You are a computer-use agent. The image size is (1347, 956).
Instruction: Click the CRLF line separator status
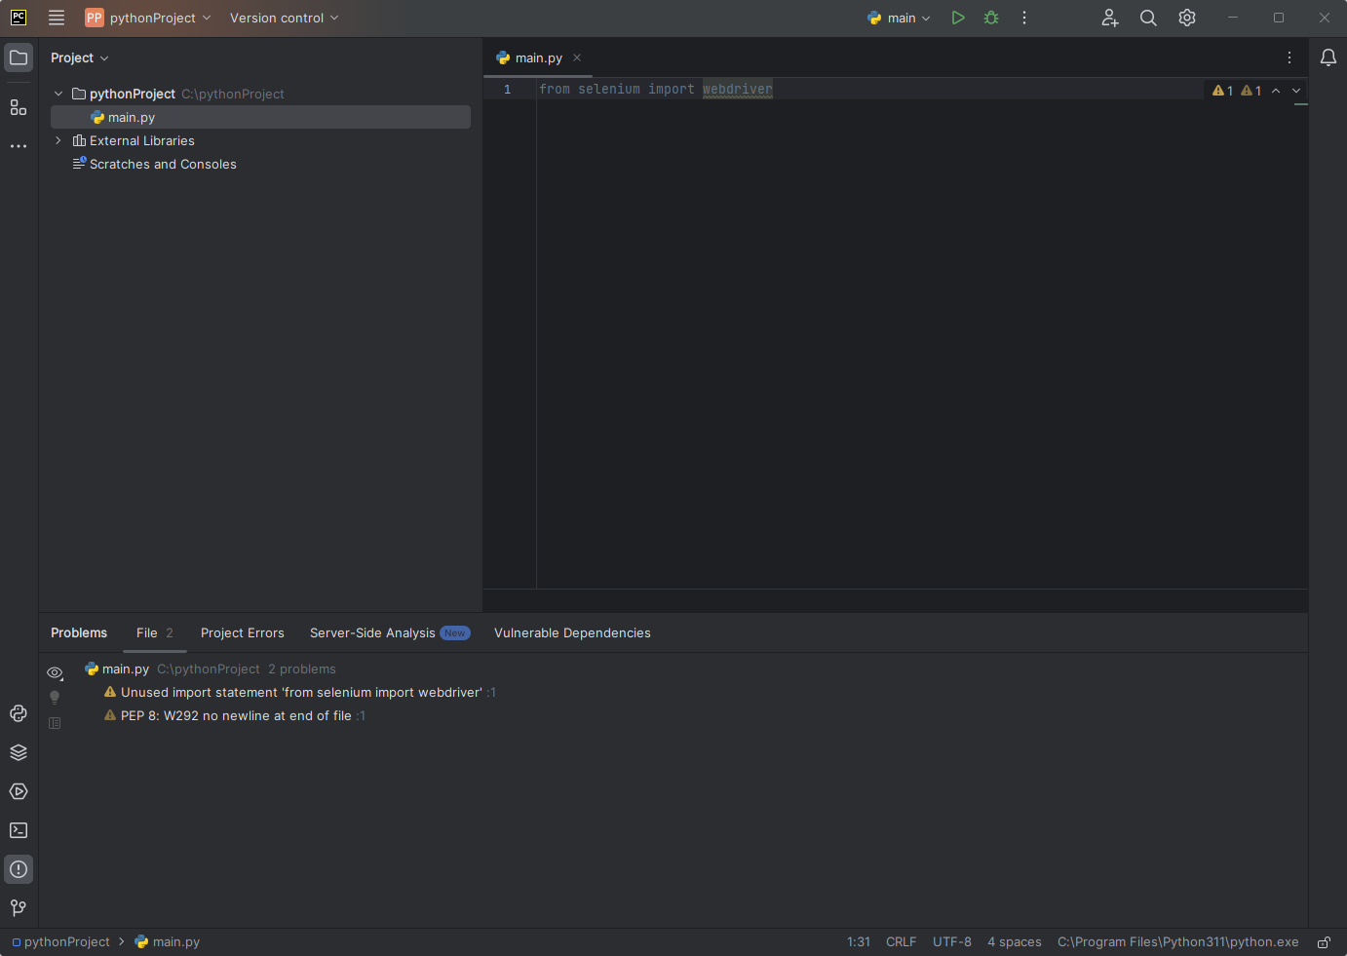coord(901,942)
